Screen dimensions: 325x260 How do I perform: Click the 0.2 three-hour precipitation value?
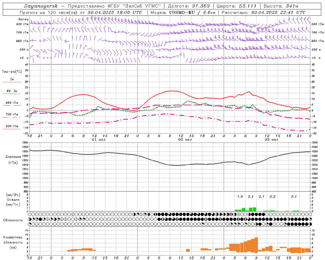coord(272,197)
